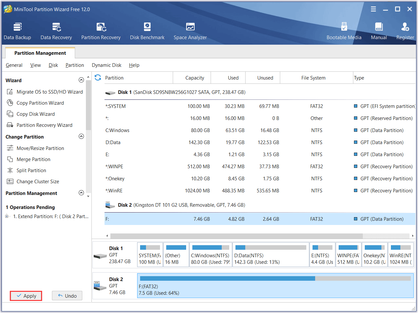Image resolution: width=418 pixels, height=313 pixels.
Task: Apply the pending operations
Action: coord(26,296)
